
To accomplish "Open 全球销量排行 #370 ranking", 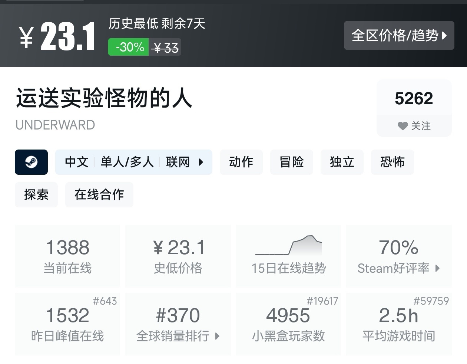I will 178,324.
